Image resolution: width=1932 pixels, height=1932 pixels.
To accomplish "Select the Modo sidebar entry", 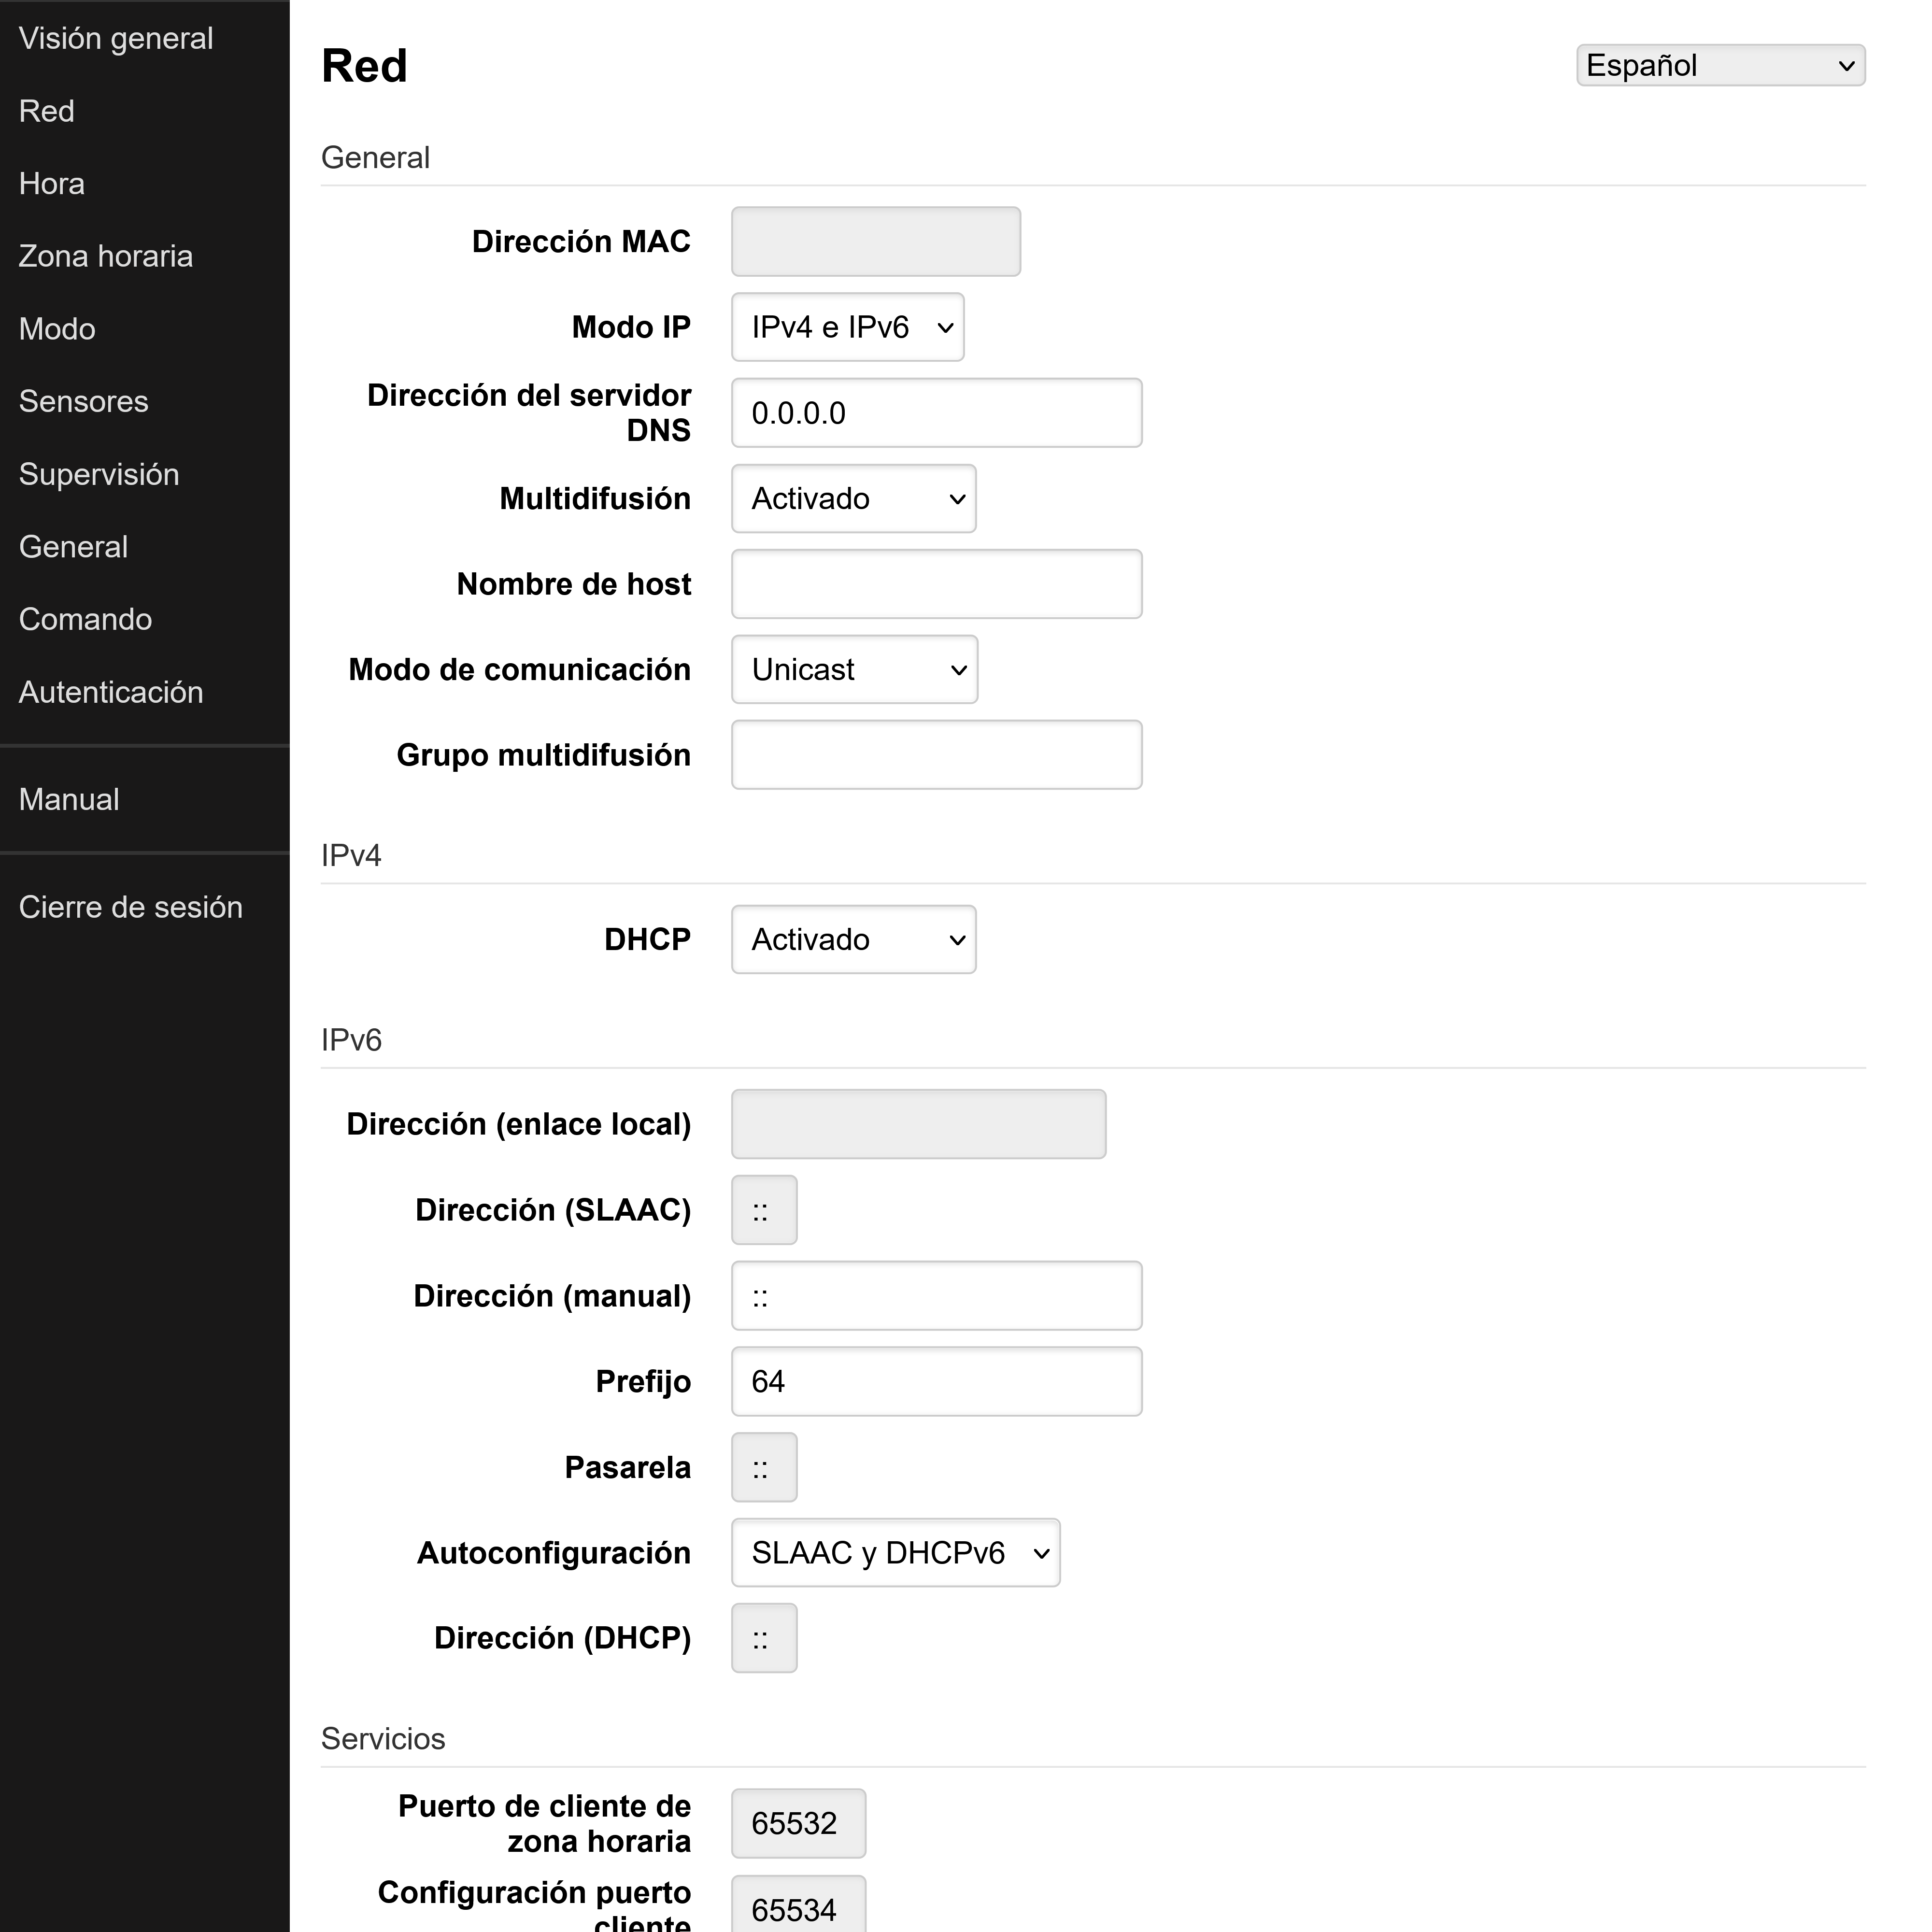I will [56, 328].
